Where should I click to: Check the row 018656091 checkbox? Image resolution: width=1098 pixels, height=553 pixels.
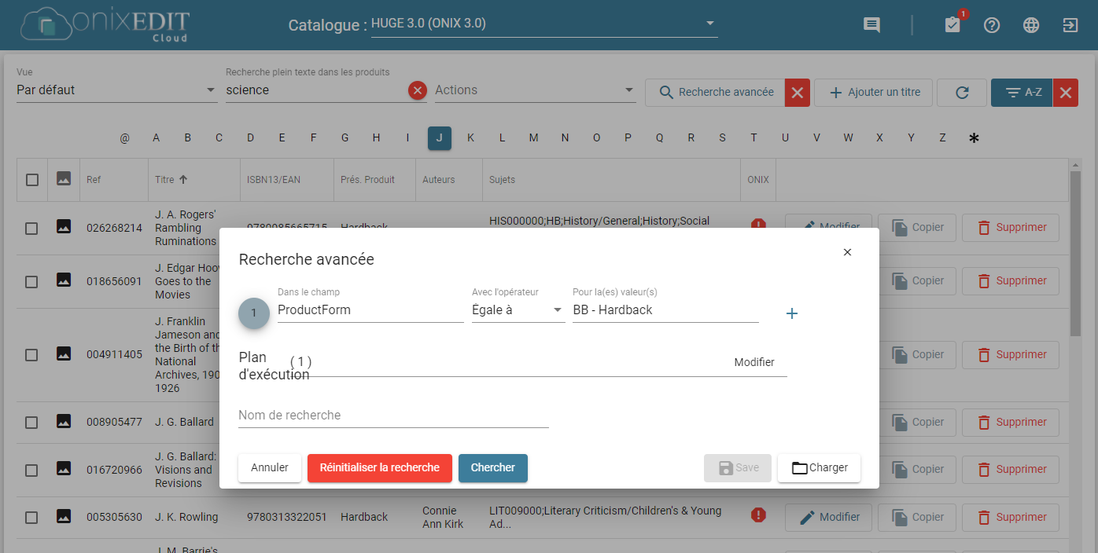[x=31, y=282]
